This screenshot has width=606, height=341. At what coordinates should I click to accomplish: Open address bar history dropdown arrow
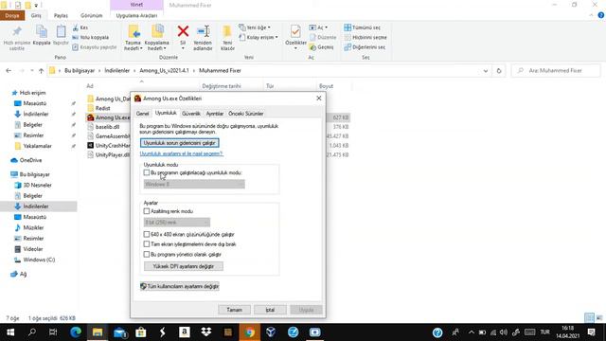(486, 71)
